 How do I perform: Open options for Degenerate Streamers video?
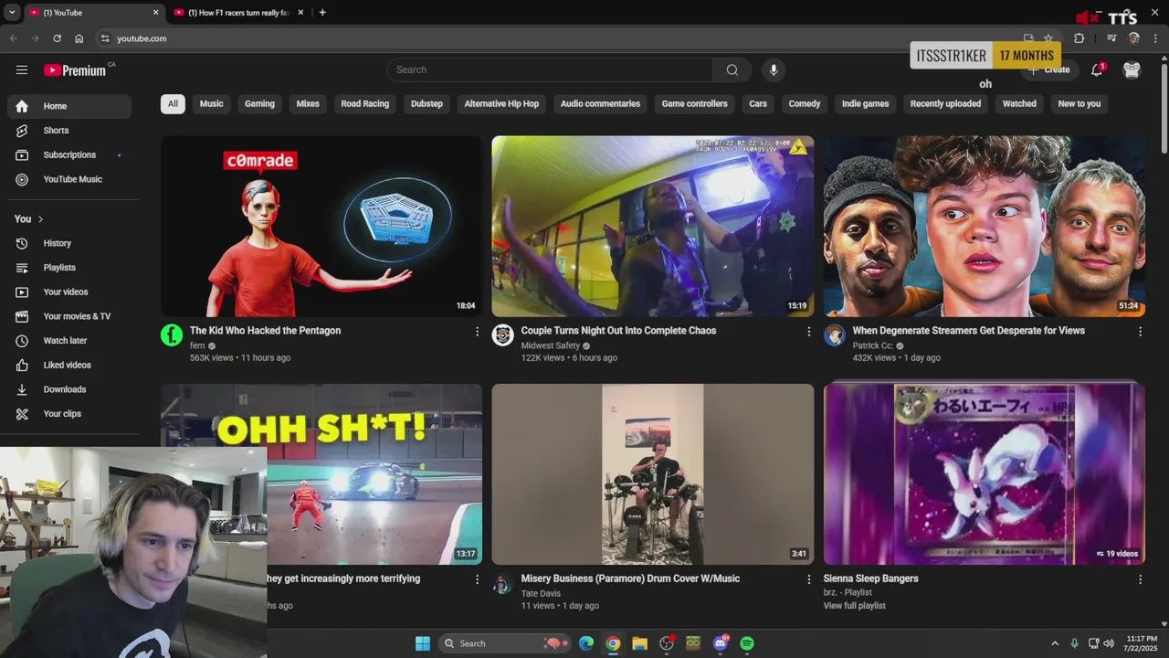click(x=1140, y=332)
